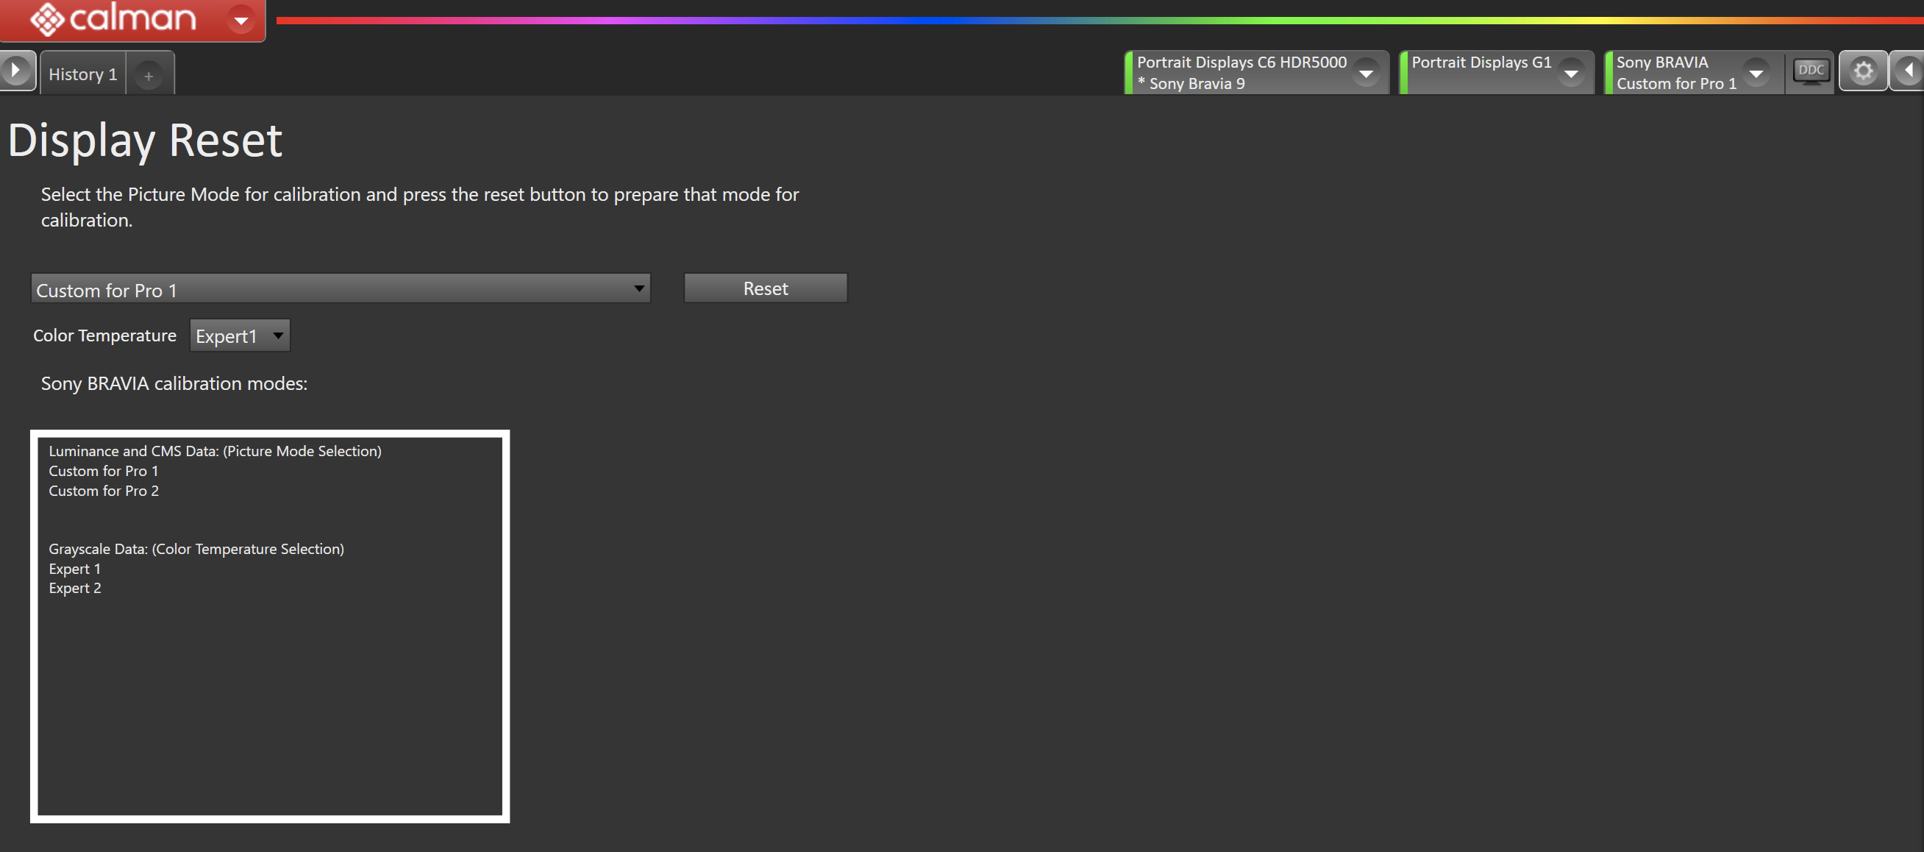
Task: Click the 'Luminance and CMS Data' heading text
Action: (215, 452)
